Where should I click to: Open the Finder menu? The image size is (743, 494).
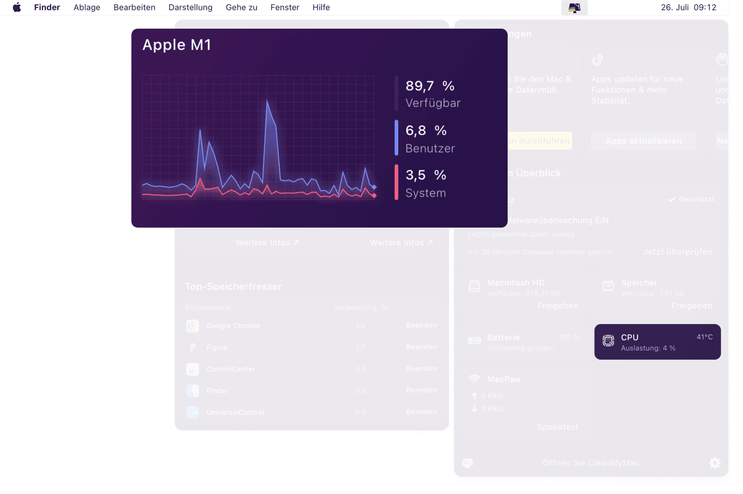pyautogui.click(x=47, y=7)
